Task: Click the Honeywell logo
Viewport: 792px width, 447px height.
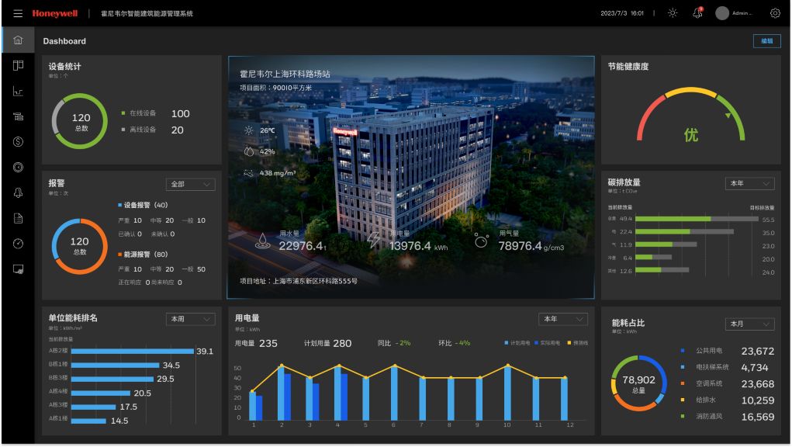Action: (55, 14)
